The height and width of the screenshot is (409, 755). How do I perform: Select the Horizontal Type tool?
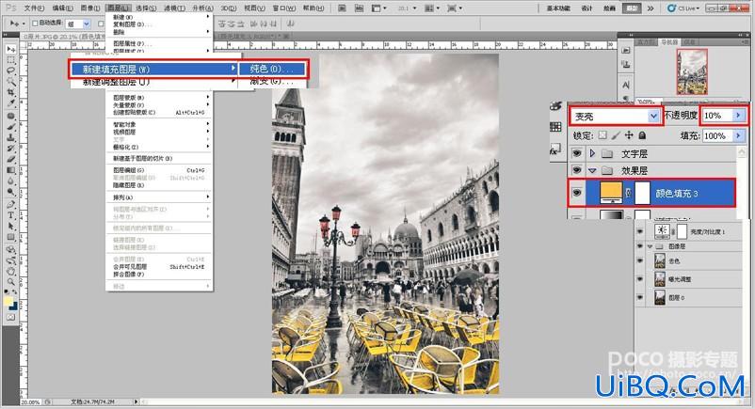pos(10,215)
